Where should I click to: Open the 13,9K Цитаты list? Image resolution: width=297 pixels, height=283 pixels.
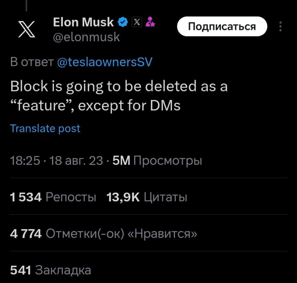click(147, 197)
